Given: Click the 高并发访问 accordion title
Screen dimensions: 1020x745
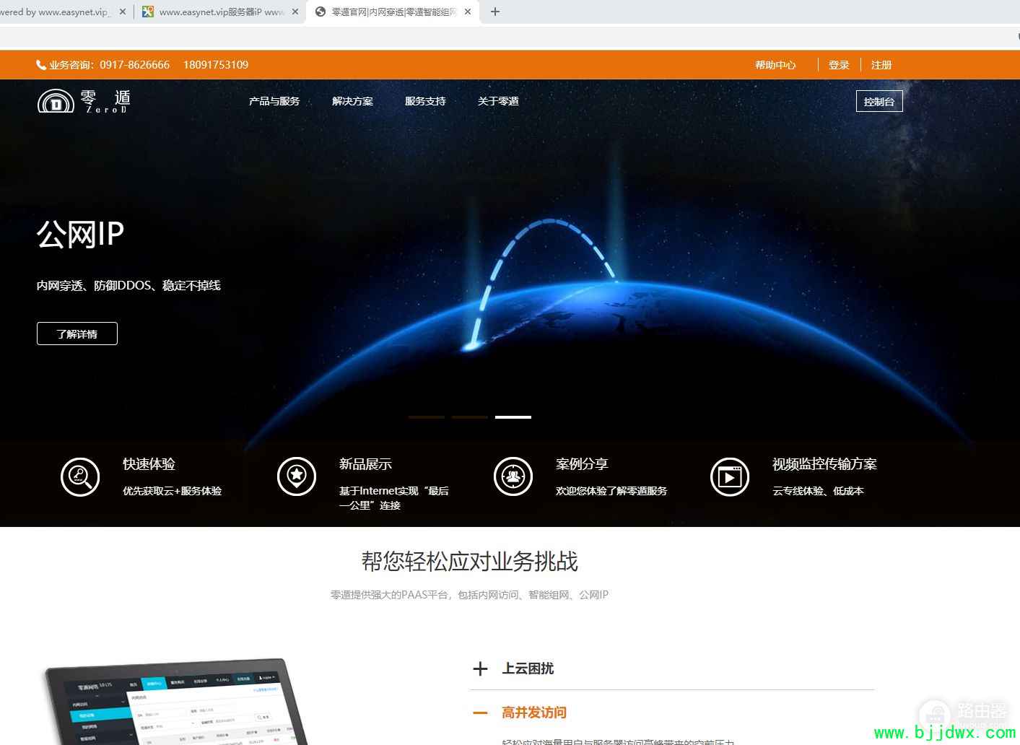Looking at the screenshot, I should (534, 713).
